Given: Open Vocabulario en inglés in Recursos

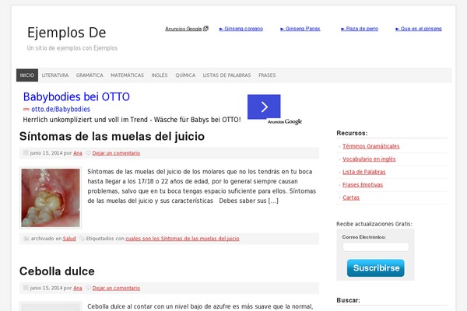Looking at the screenshot, I should pos(369,159).
